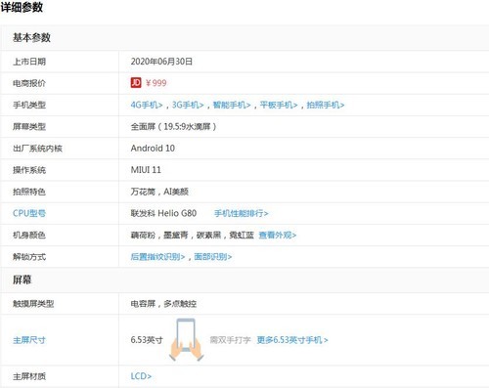Screen dimensions: 489x388
Task: Open the 拍照手机 category link
Action: (326, 105)
